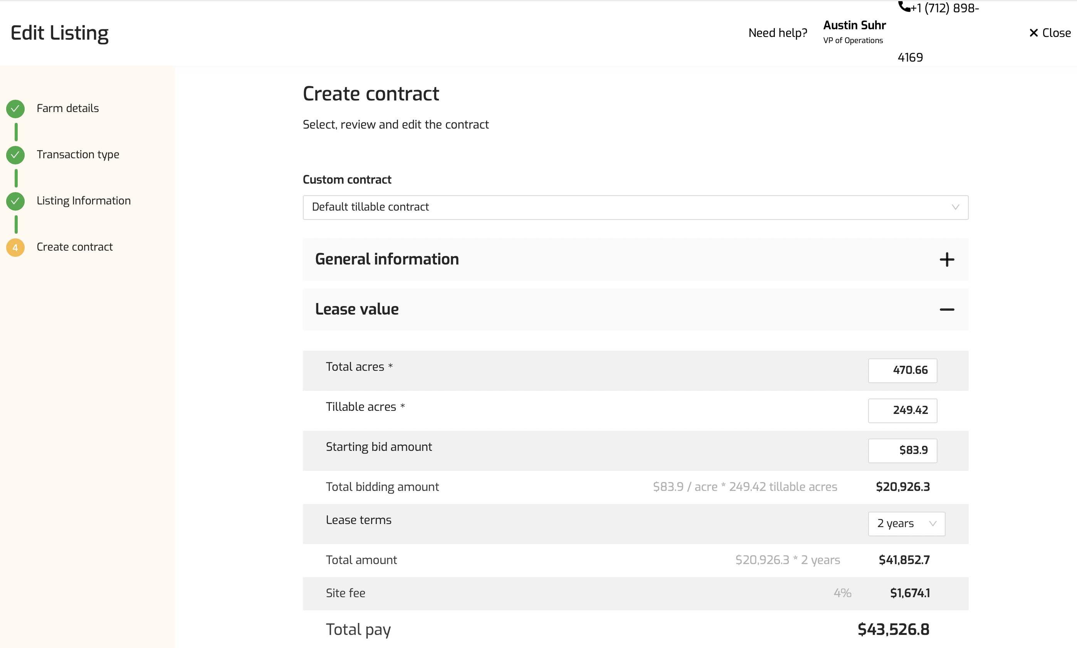Expand General information with the plus icon
This screenshot has height=648, width=1077.
tap(946, 260)
